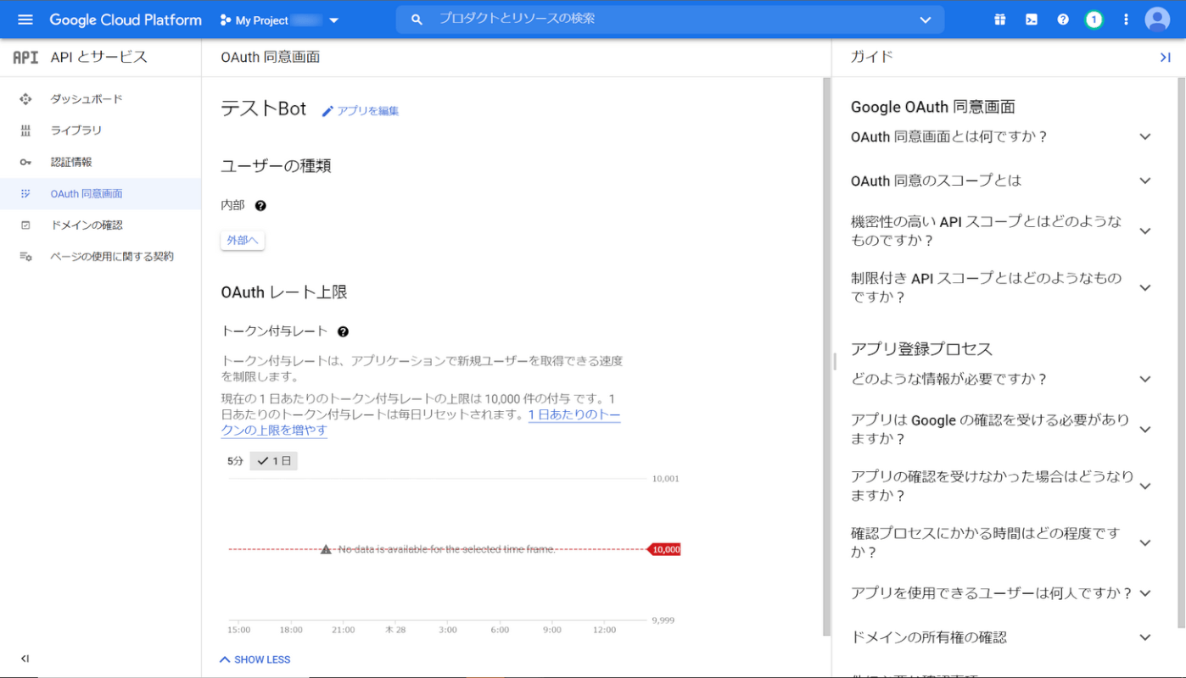This screenshot has height=678, width=1186.
Task: Collapse the ガイド panel with arrow icon
Action: coord(1165,58)
